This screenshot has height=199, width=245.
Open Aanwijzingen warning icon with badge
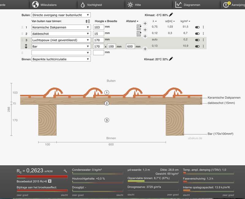[227, 5]
